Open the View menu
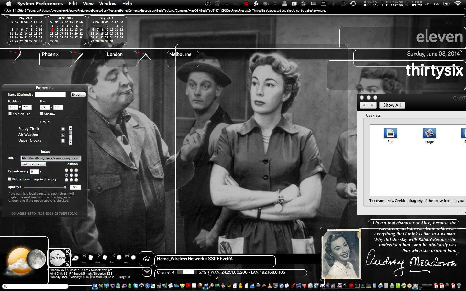This screenshot has width=466, height=291. tap(88, 4)
